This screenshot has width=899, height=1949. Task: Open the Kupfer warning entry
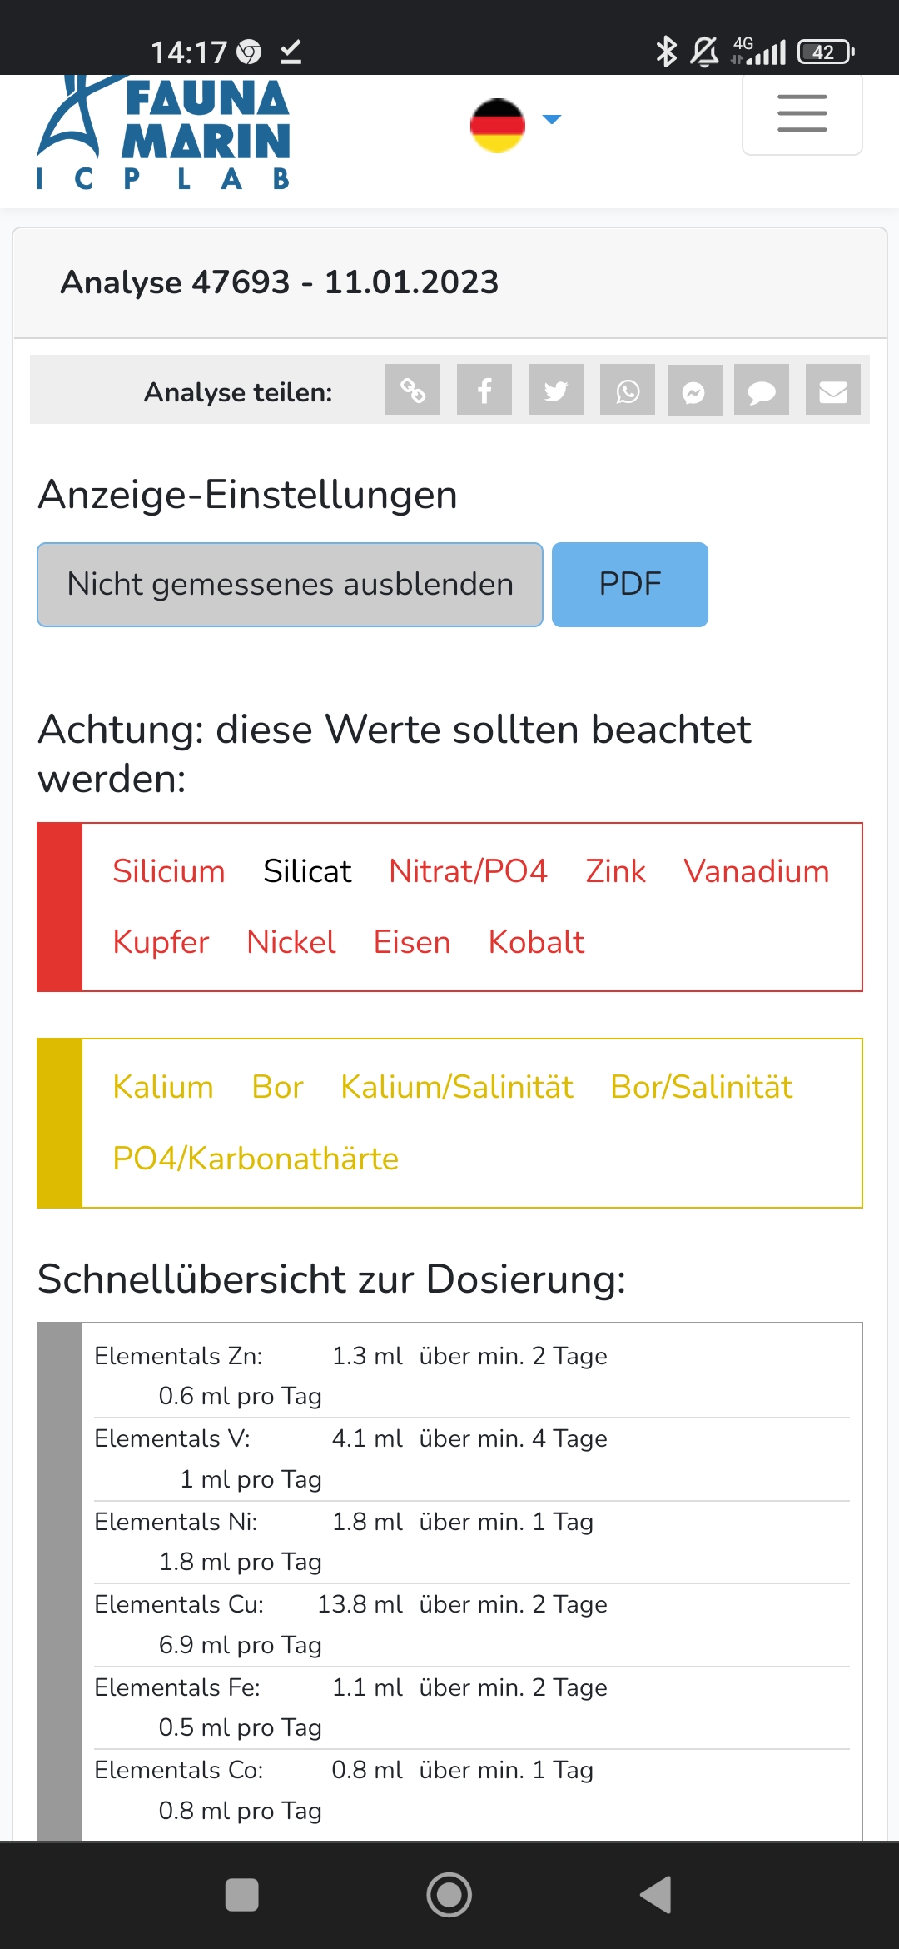click(x=161, y=942)
